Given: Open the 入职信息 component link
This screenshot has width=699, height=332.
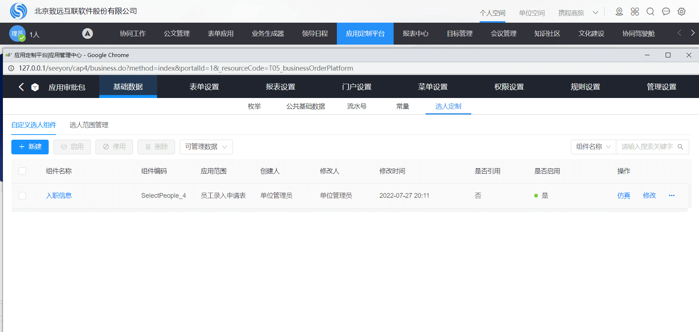Looking at the screenshot, I should click(59, 196).
